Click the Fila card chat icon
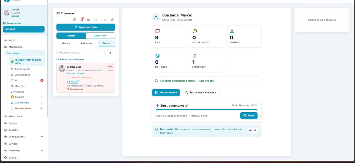355x163 pixels. 157,31
